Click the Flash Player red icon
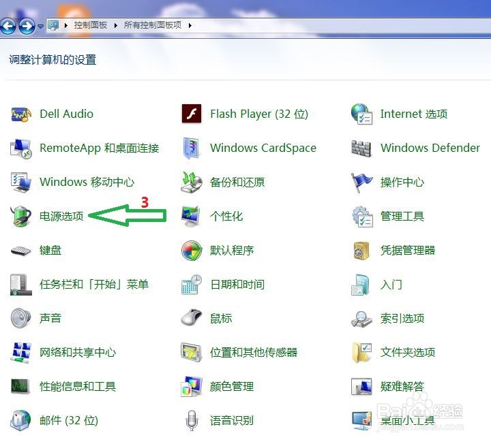 pos(192,114)
